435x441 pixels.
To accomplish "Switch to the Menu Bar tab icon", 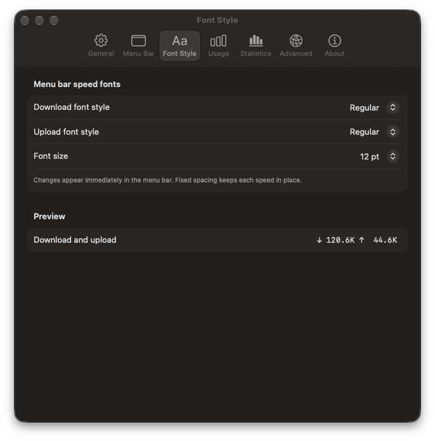I will coord(138,41).
